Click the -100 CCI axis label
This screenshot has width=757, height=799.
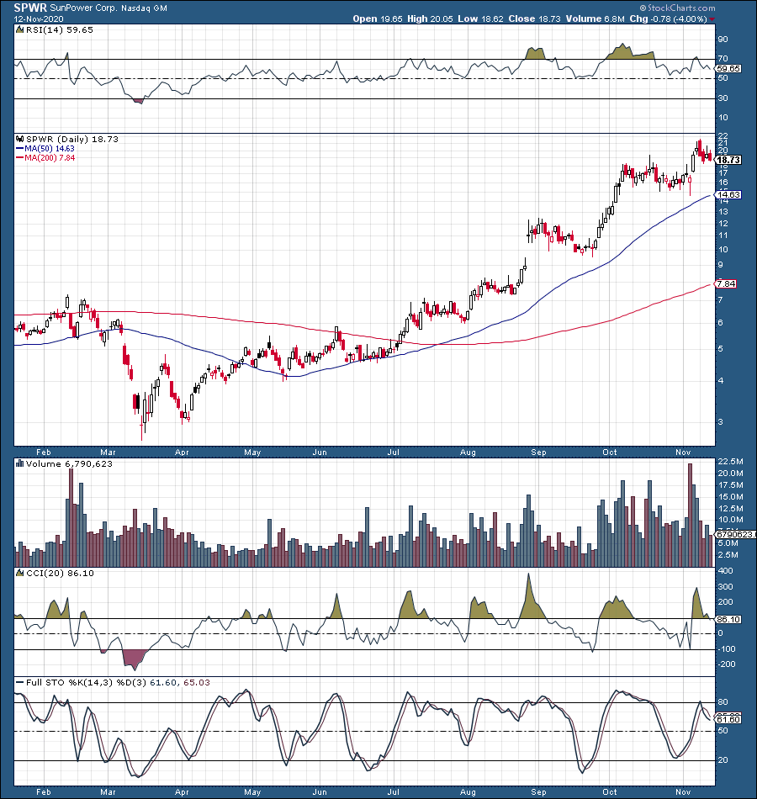727,649
